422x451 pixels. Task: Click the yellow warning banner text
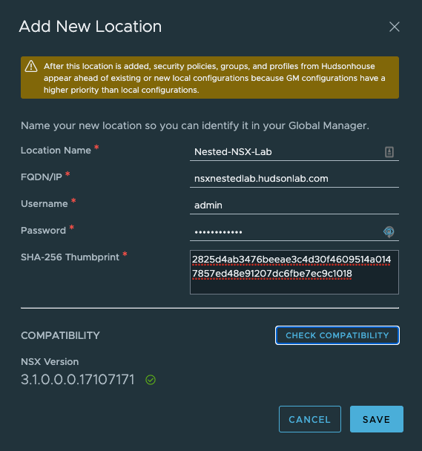tap(214, 78)
